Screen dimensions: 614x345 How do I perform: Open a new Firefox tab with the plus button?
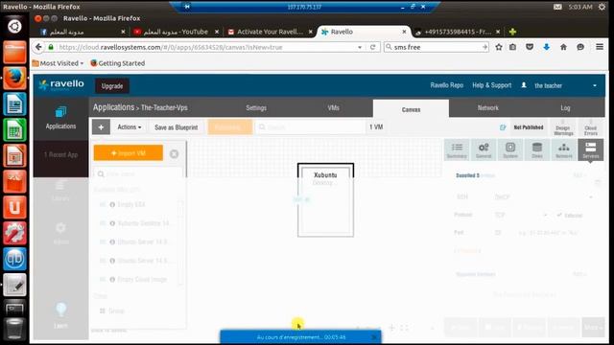coord(512,32)
